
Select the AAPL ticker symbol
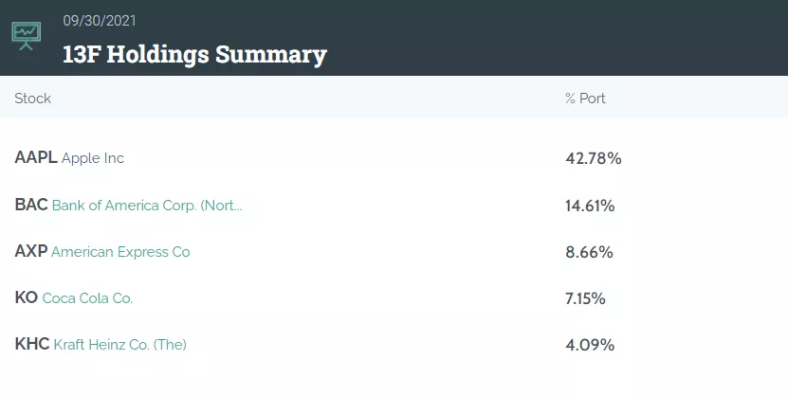click(36, 158)
